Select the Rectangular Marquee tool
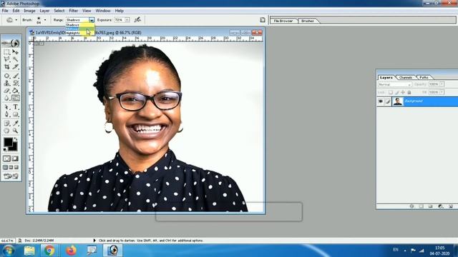This screenshot has width=458, height=257. coord(6,52)
